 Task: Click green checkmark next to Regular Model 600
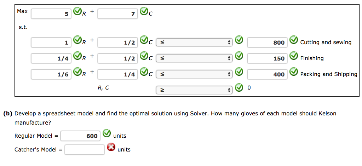(107, 134)
